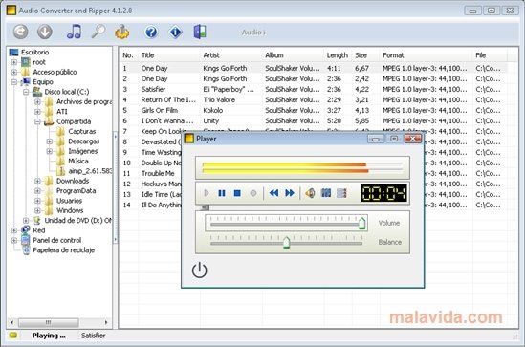Collapse the Compartida folder node

pyautogui.click(x=37, y=121)
